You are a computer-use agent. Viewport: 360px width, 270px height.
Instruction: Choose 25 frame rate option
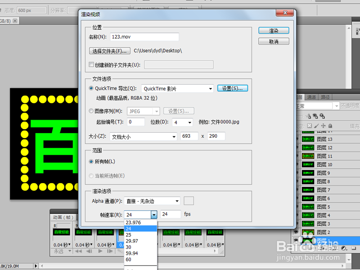click(x=140, y=235)
